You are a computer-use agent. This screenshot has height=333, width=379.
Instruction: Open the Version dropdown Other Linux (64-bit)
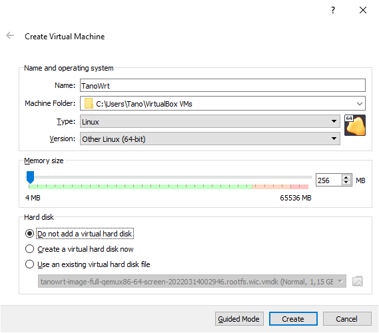point(210,139)
